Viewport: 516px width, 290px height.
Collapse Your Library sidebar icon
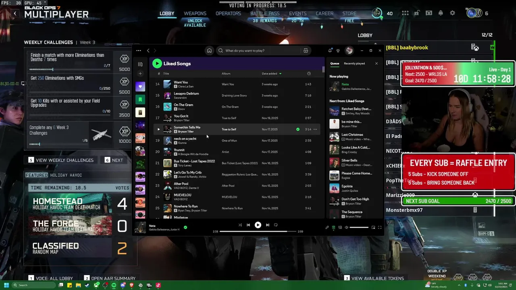coord(140,64)
